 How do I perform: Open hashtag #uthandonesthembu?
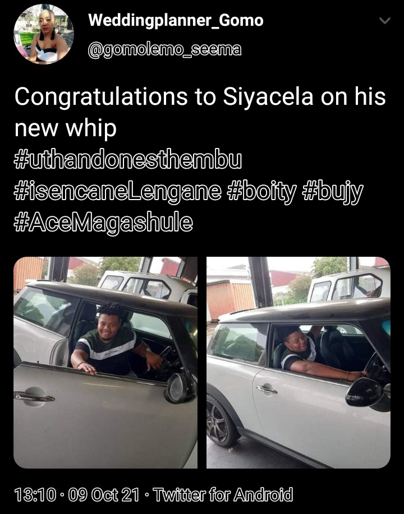(128, 159)
